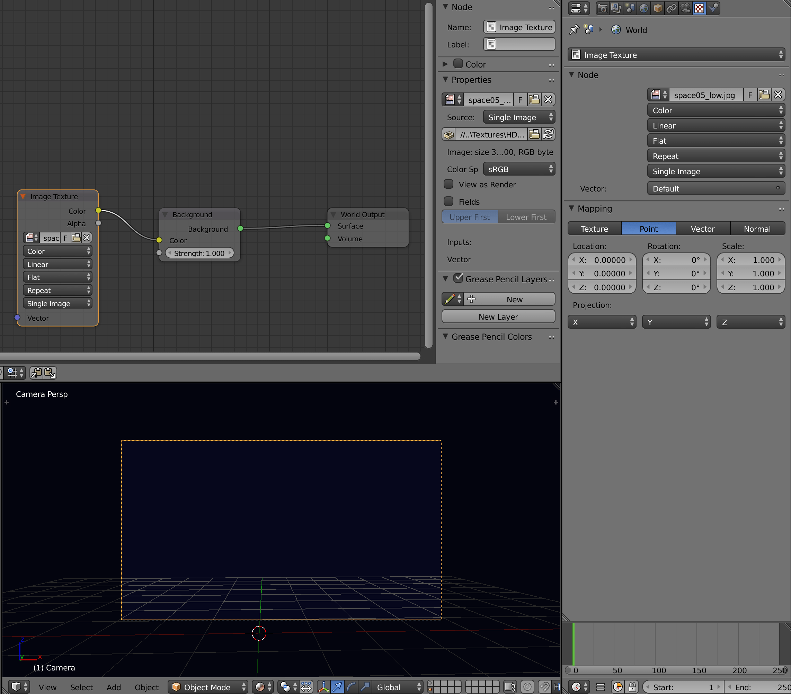Enable the View as Render checkbox
This screenshot has height=694, width=791.
(448, 184)
